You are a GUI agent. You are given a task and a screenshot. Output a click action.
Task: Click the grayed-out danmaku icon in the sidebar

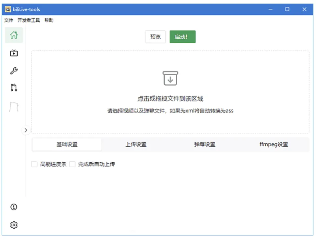coord(14,106)
